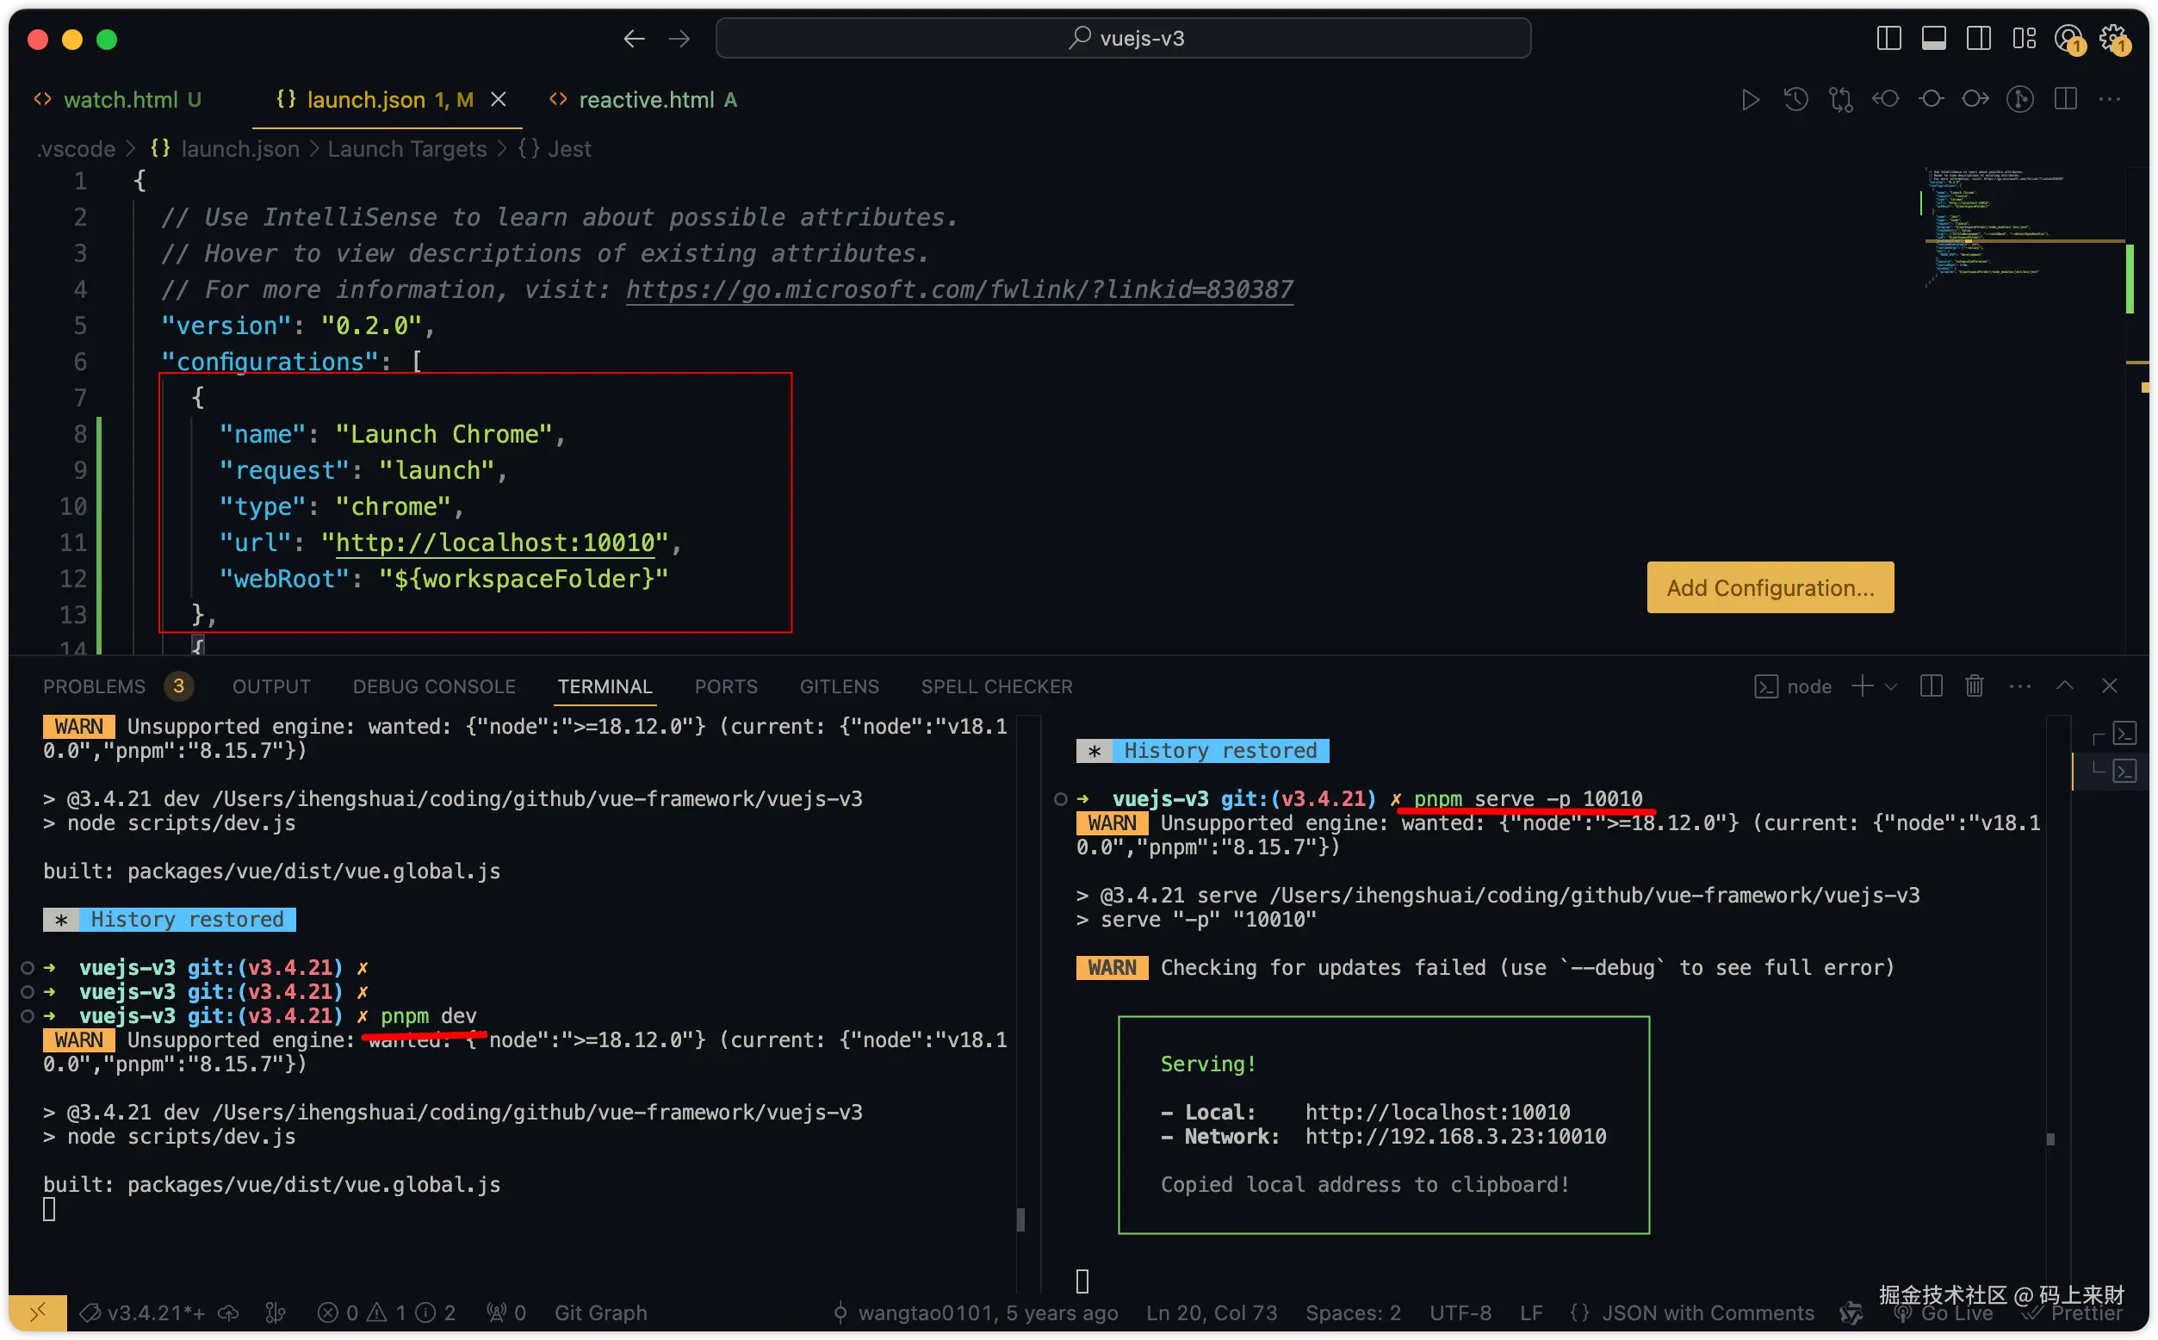Toggle primary sidebar layout button

pyautogui.click(x=1888, y=39)
